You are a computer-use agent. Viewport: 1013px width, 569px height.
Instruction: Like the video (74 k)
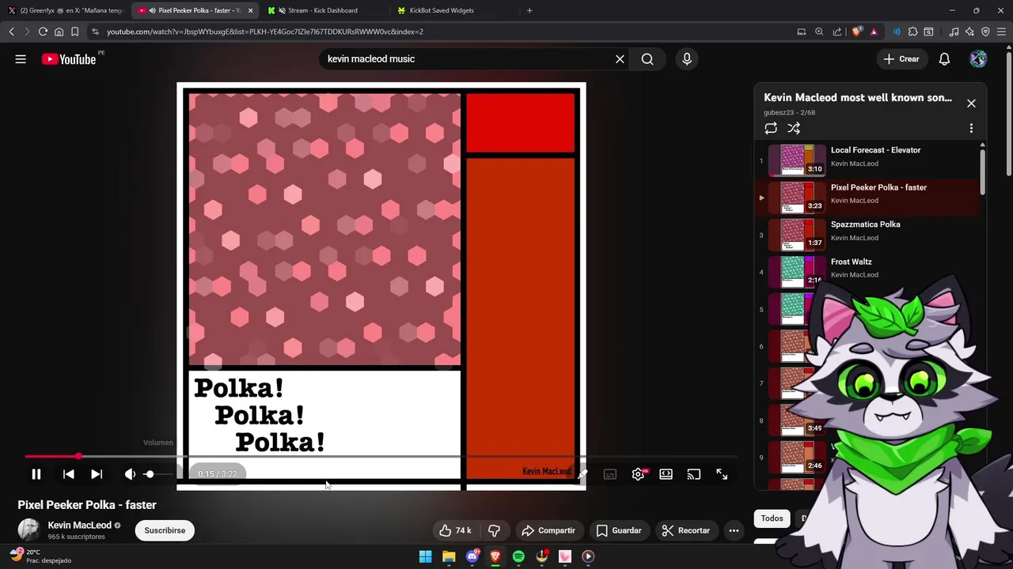[x=454, y=530]
